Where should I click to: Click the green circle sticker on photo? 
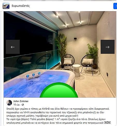(59, 90)
